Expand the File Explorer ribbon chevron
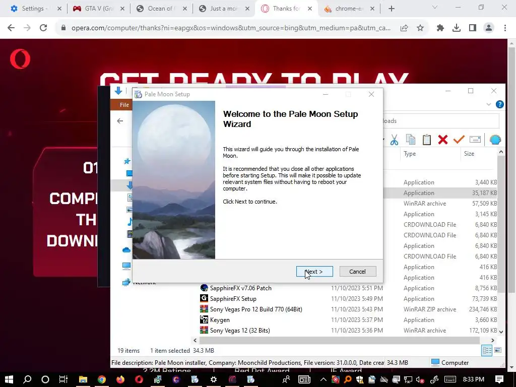 click(489, 104)
